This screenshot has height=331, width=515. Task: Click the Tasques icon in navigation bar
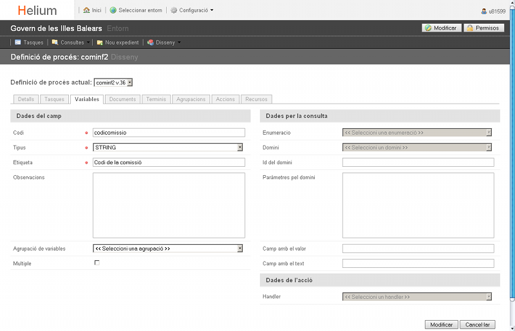(18, 43)
